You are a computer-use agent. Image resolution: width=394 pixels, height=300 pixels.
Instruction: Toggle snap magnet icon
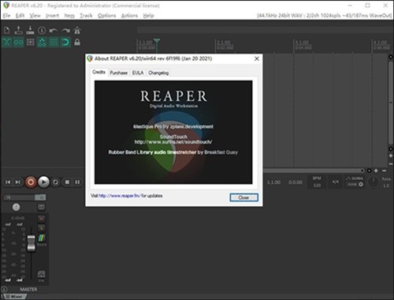click(65, 42)
